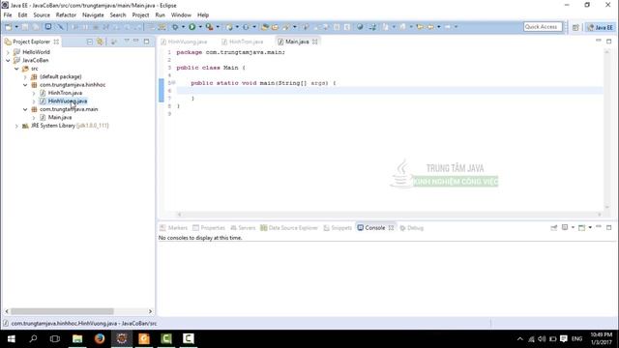The height and width of the screenshot is (348, 619).
Task: Open Firefox from the taskbar
Action: (x=100, y=338)
